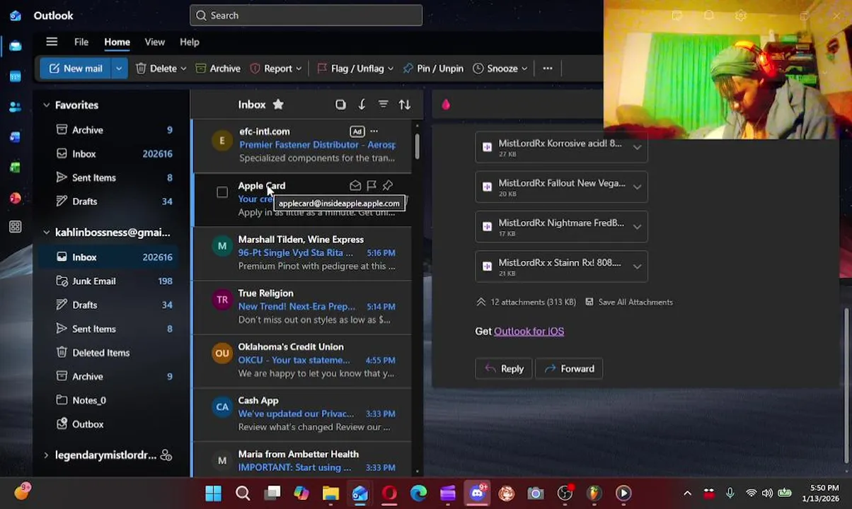852x509 pixels.
Task: Open the Oklahoma's Credit Union email
Action: [303, 361]
